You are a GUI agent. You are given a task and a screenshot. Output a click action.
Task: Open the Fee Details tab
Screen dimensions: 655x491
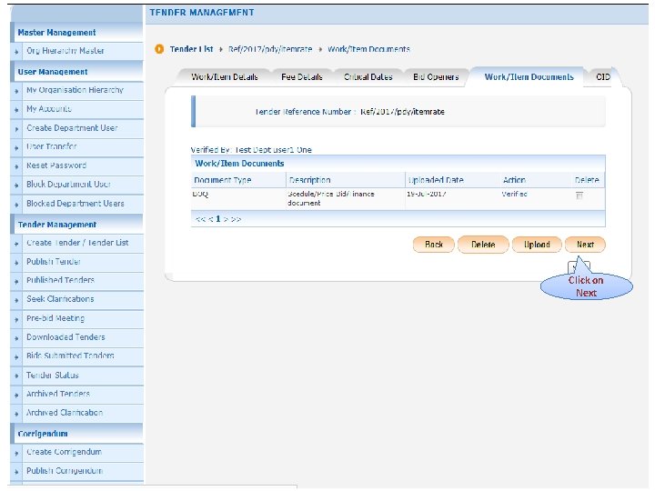302,77
